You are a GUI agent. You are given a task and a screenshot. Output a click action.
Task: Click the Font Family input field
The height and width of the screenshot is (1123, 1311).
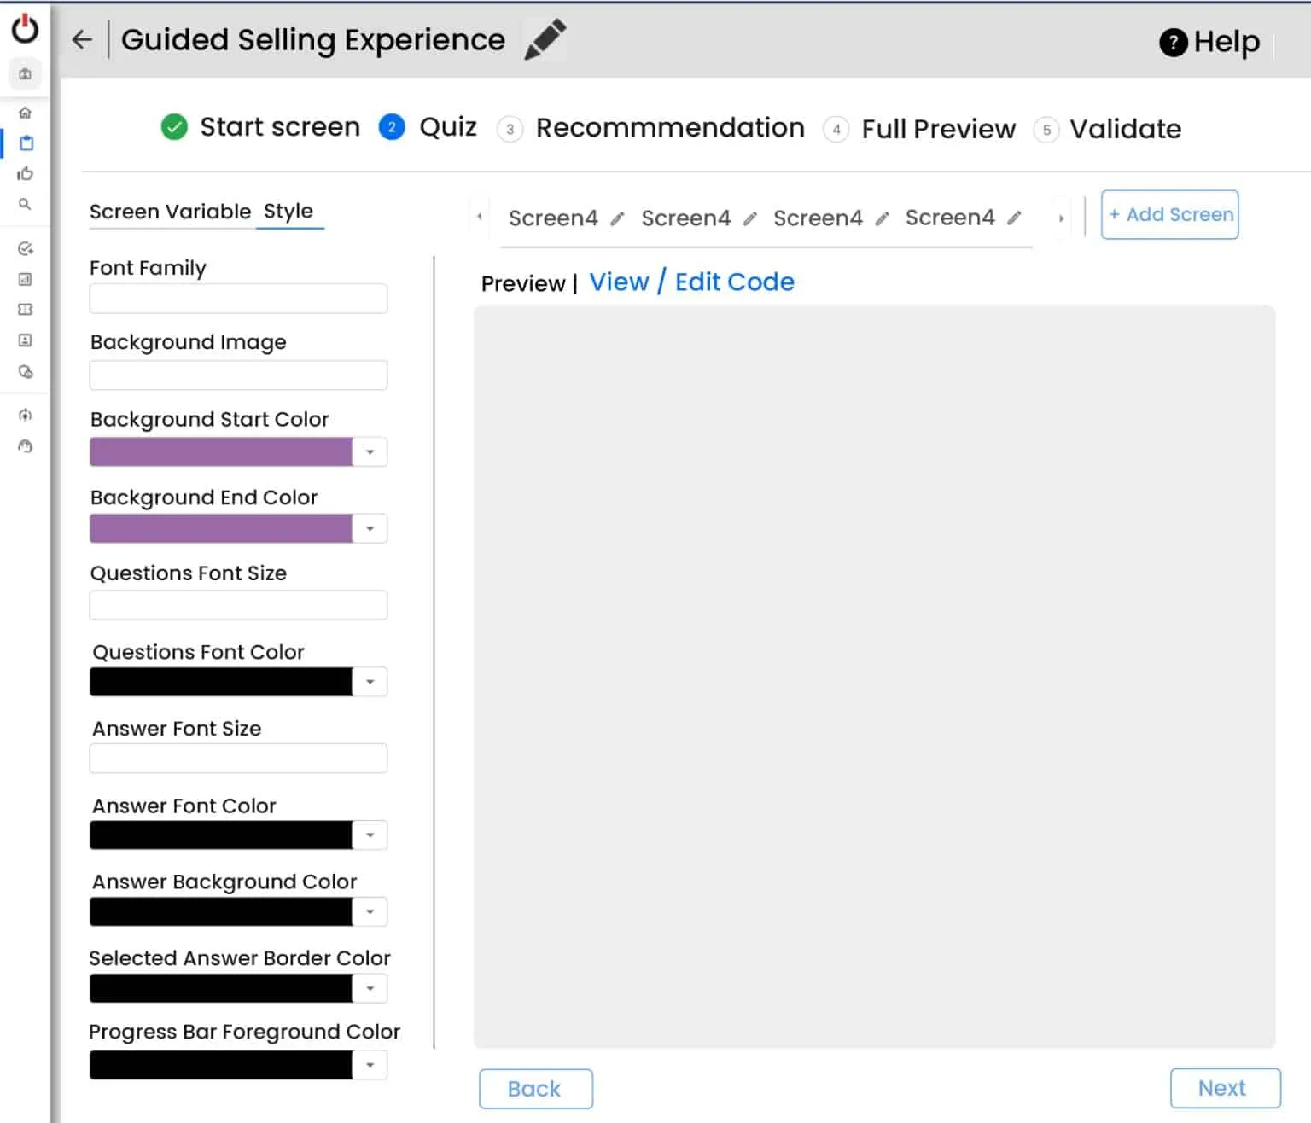click(238, 300)
